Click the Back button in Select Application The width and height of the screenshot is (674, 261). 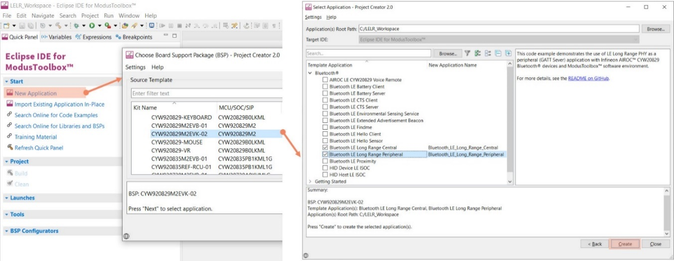[595, 244]
